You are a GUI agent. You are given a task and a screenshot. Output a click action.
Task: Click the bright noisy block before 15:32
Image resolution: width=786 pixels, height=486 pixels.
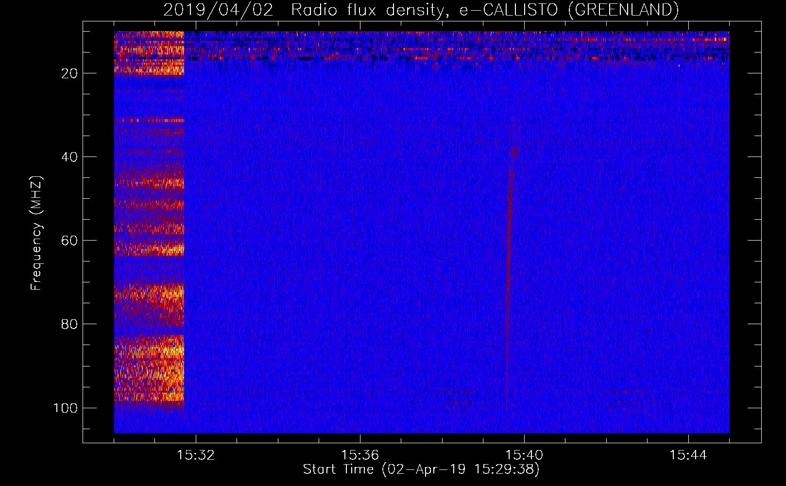click(149, 221)
